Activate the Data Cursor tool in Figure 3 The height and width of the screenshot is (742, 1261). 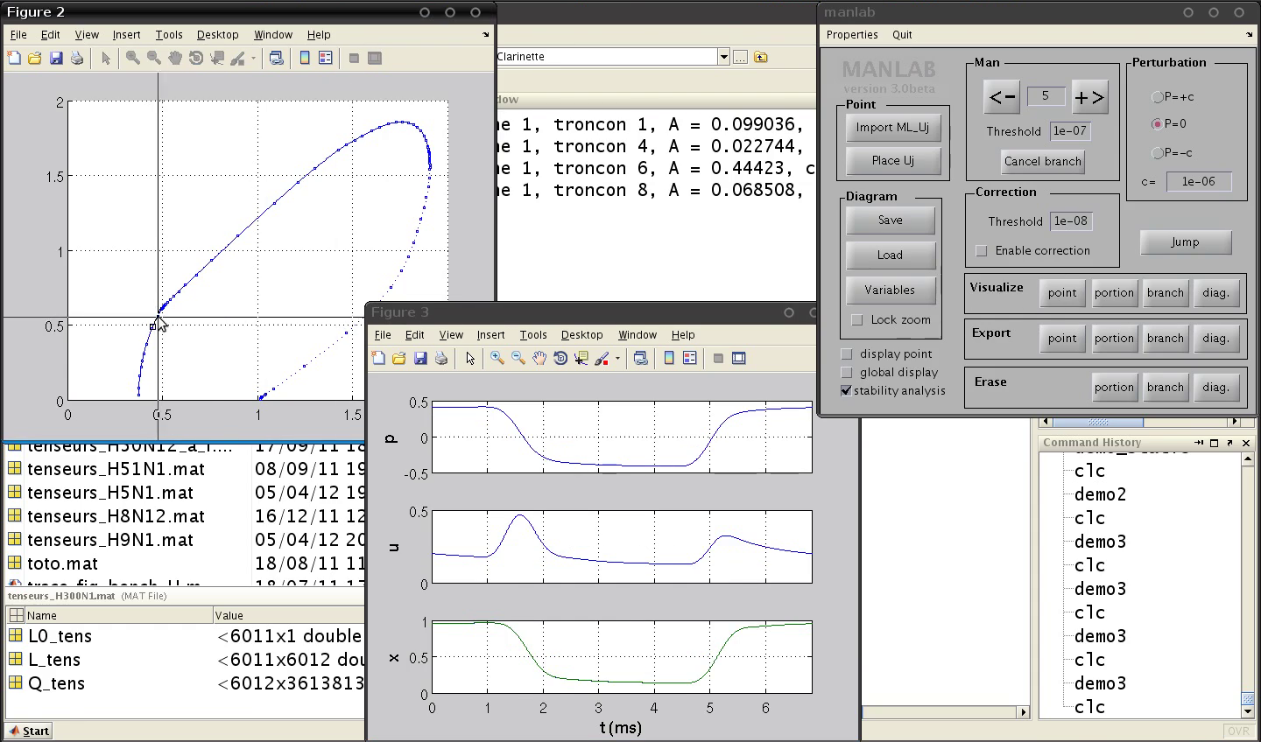581,359
